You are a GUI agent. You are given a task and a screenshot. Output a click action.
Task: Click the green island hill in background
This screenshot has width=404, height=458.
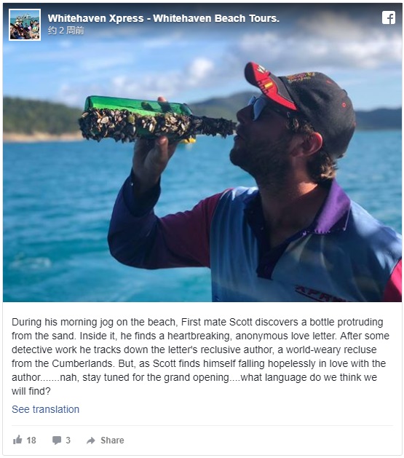(x=39, y=117)
